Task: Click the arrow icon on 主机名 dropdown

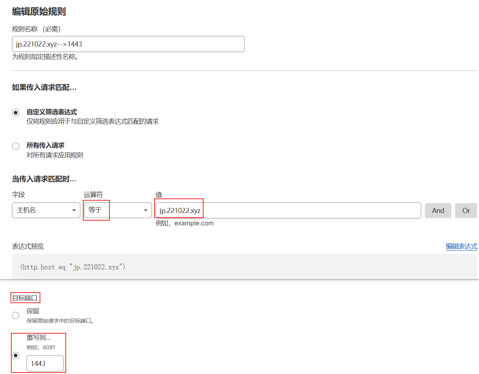Action: point(74,210)
